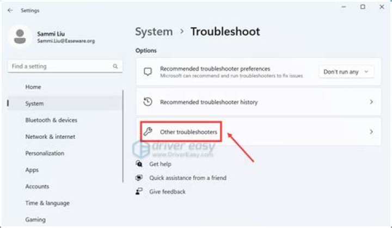Expand Recommended troubleshooter history chevron
This screenshot has width=392, height=228.
tap(371, 102)
